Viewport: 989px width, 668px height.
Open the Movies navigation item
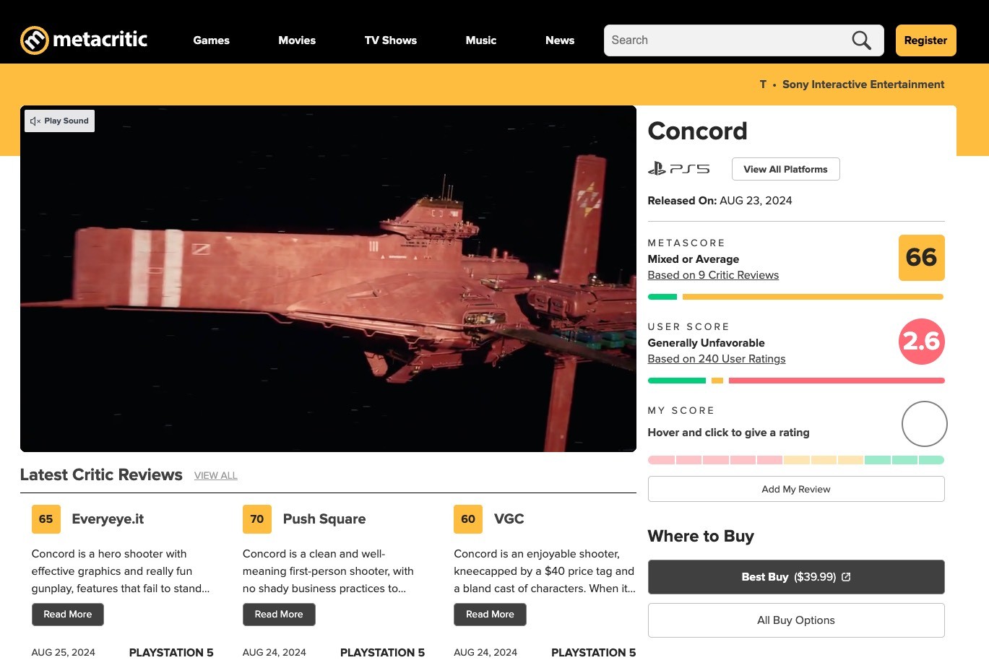[x=297, y=40]
